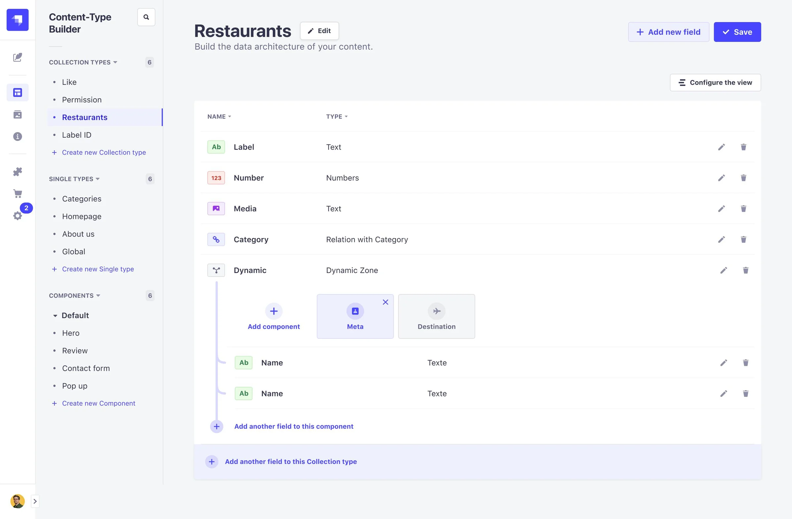This screenshot has height=519, width=792.
Task: Click the Edit button beside Restaurants
Action: 319,31
